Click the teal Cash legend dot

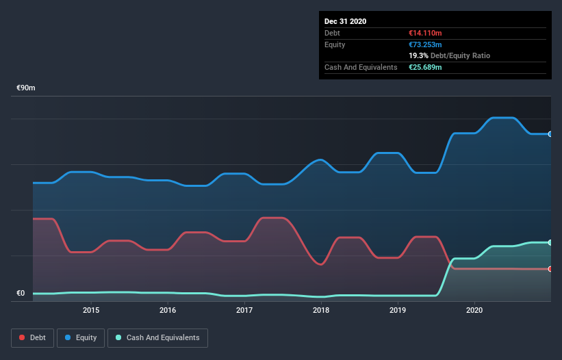[118, 337]
